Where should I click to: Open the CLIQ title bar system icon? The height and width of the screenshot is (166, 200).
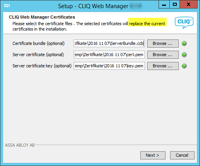pos(7,6)
